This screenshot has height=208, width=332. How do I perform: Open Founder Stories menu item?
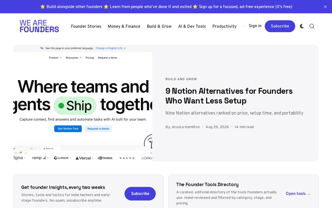pyautogui.click(x=86, y=26)
